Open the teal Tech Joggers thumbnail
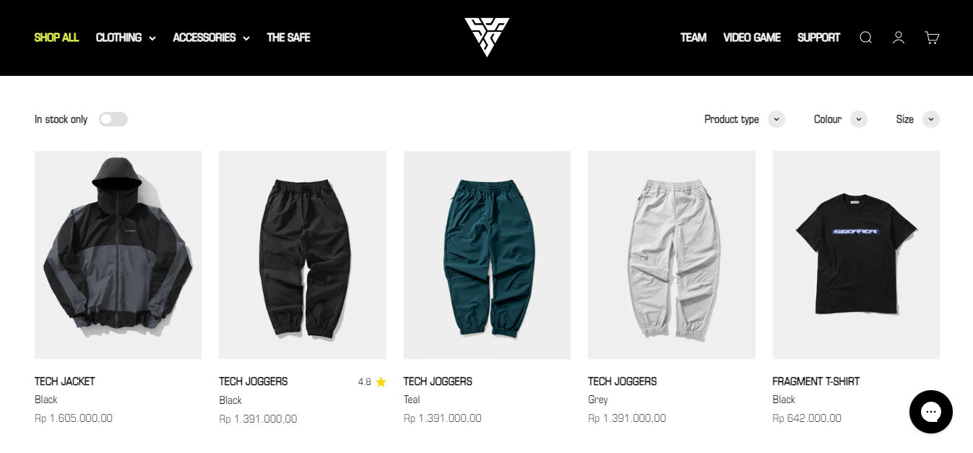Screen dimensions: 973x453 tap(487, 255)
